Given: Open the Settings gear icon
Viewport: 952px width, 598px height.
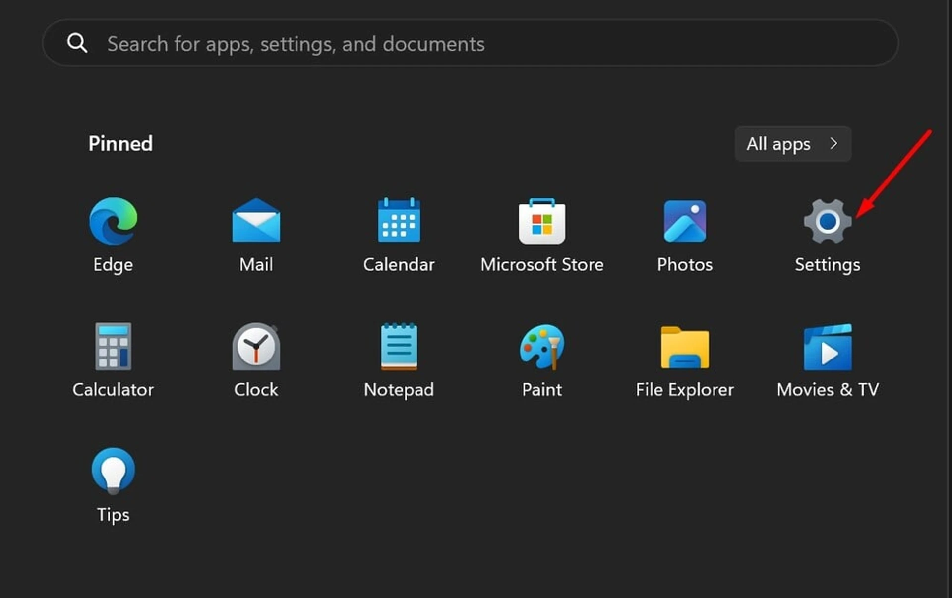Looking at the screenshot, I should pyautogui.click(x=828, y=221).
